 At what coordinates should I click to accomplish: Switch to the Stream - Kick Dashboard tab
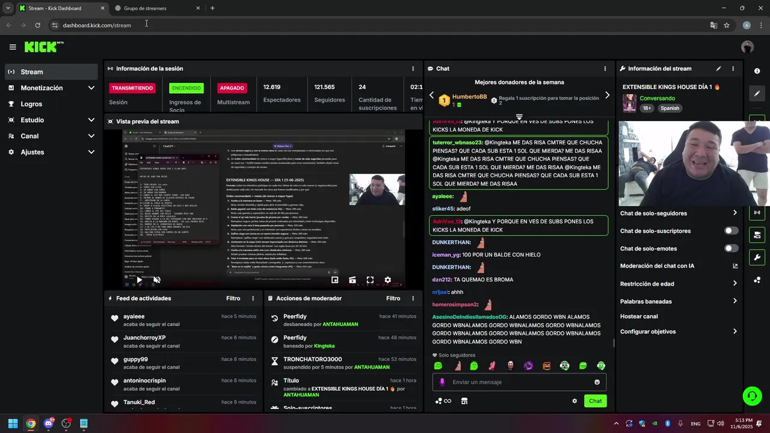click(x=61, y=8)
